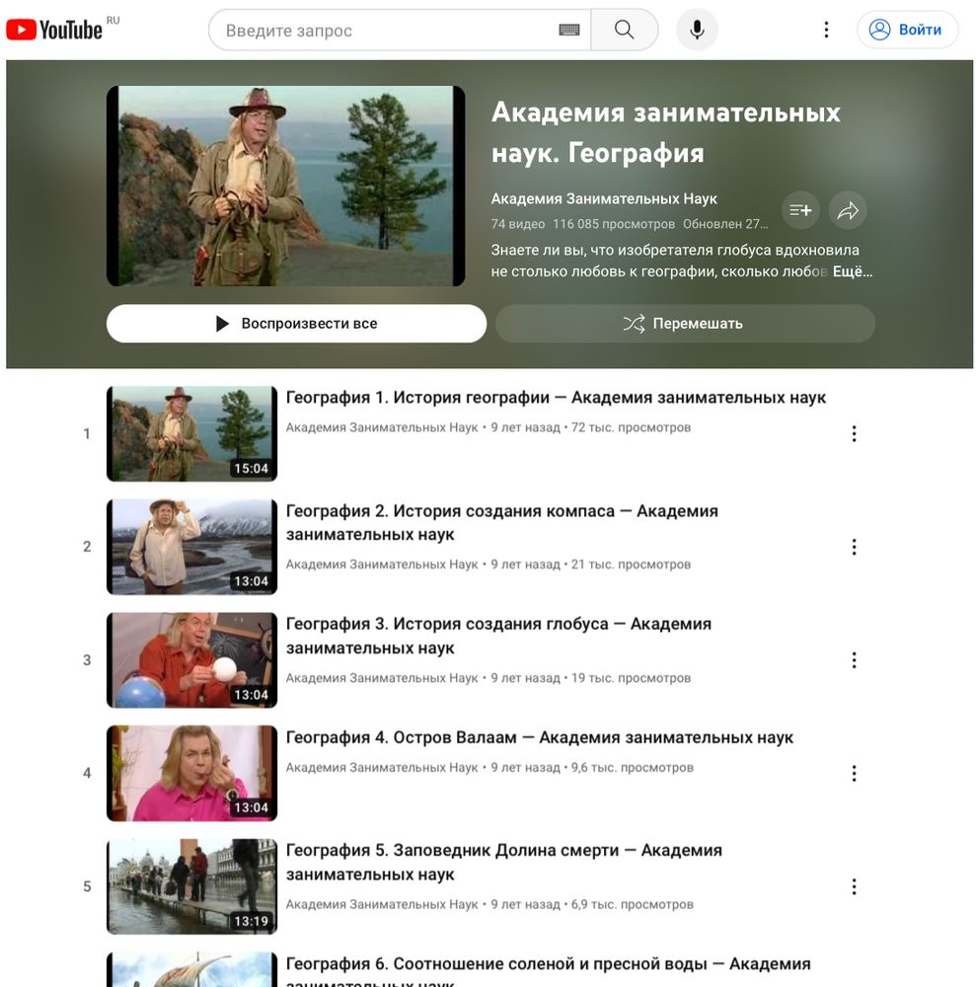The width and height of the screenshot is (976, 987).
Task: Open title География 3. История создания глобуса
Action: coord(499,637)
